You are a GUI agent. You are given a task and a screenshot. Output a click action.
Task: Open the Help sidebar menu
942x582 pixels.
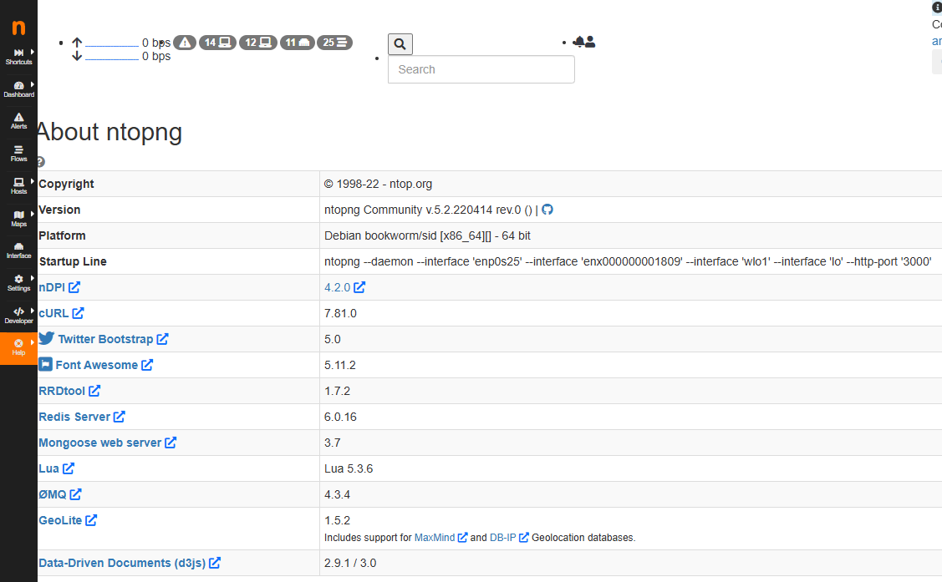(x=18, y=348)
